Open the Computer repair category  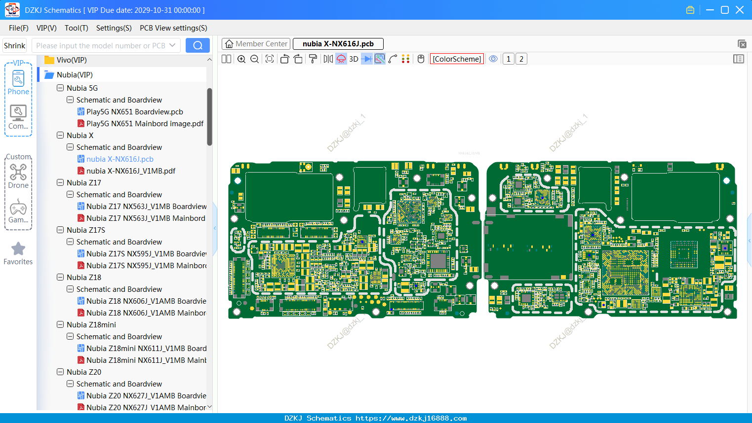pos(18,117)
